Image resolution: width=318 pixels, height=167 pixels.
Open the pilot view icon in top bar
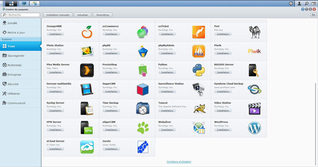click(313, 4)
